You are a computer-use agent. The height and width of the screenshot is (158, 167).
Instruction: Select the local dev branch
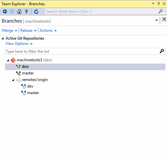tap(85, 67)
